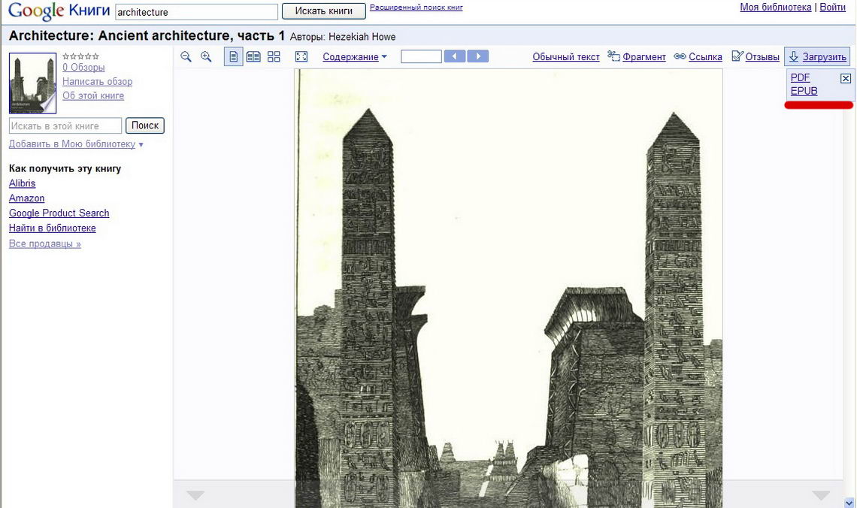Image resolution: width=857 pixels, height=508 pixels.
Task: Go to next page arrow button
Action: pos(477,56)
